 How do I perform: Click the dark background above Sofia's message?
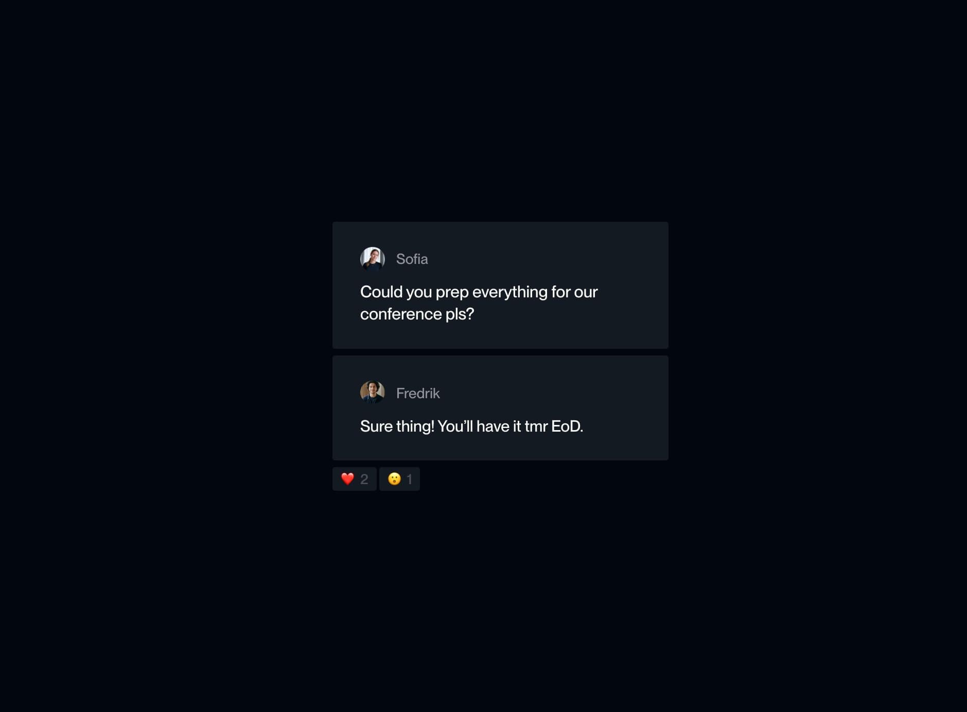[x=500, y=129]
